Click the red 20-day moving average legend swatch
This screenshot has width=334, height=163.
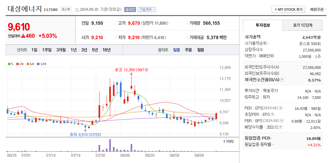click(17, 64)
